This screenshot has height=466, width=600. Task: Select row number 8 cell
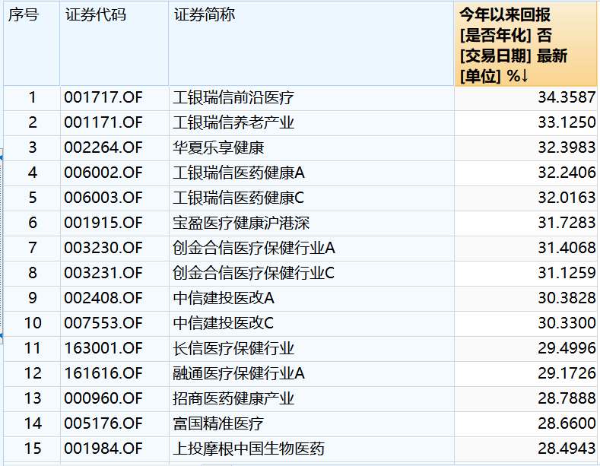(32, 273)
